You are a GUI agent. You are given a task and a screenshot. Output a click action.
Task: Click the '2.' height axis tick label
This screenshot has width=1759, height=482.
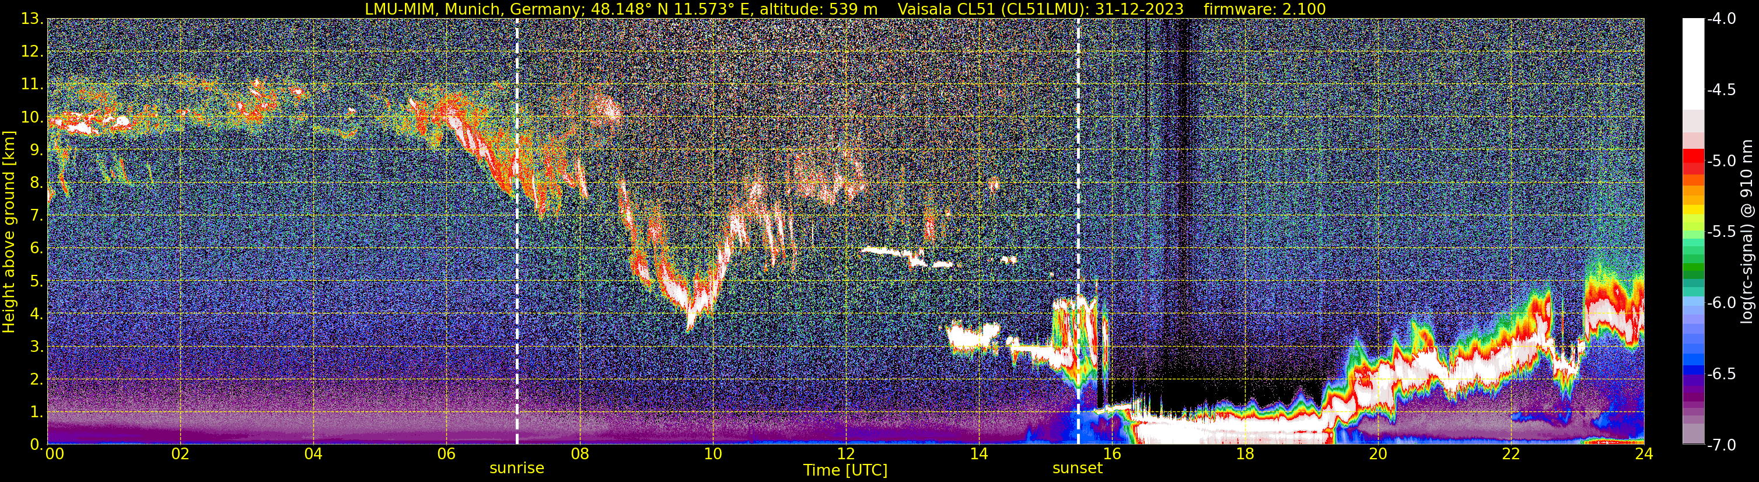[x=36, y=379]
